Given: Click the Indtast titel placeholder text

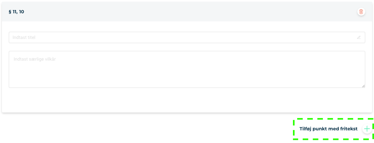Looking at the screenshot, I should click(24, 38).
